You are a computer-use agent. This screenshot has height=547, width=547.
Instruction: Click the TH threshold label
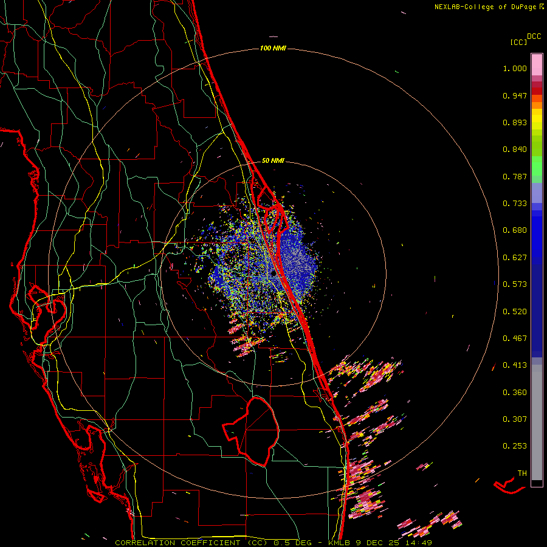pyautogui.click(x=522, y=473)
